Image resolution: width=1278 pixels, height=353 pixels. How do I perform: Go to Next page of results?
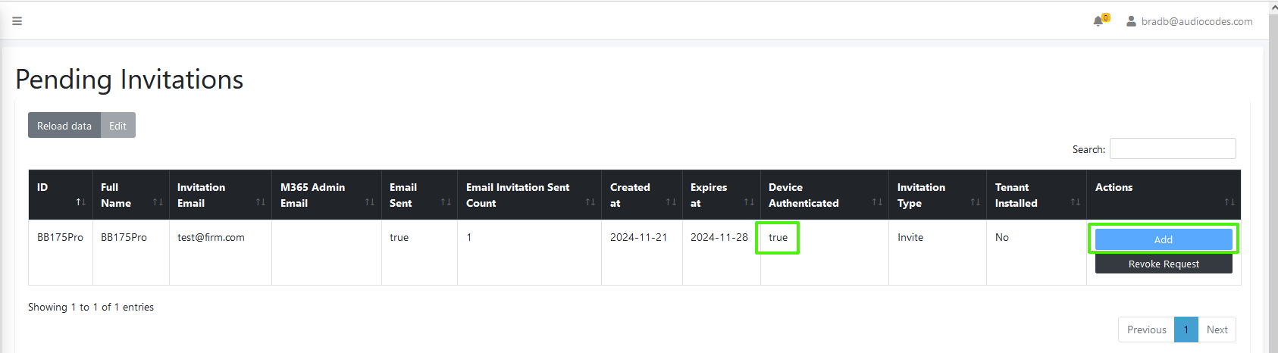(1217, 330)
